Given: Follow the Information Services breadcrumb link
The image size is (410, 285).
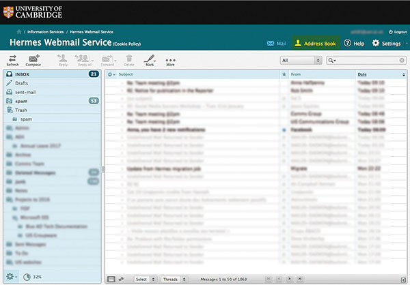Looking at the screenshot, I should coord(46,32).
